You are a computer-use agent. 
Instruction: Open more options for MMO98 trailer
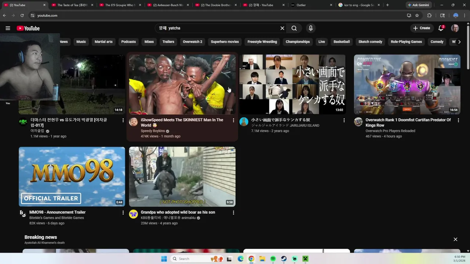123,213
